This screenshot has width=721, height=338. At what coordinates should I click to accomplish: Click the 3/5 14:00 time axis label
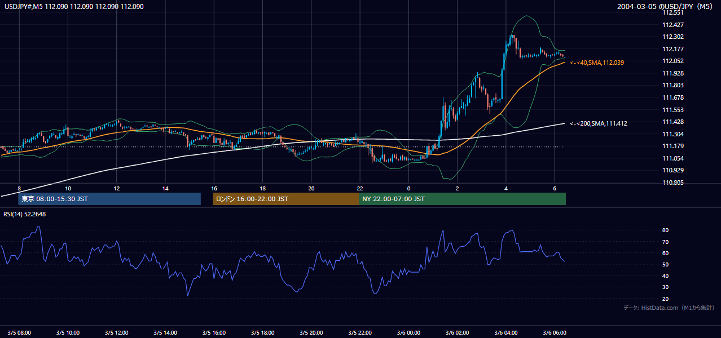pos(165,332)
